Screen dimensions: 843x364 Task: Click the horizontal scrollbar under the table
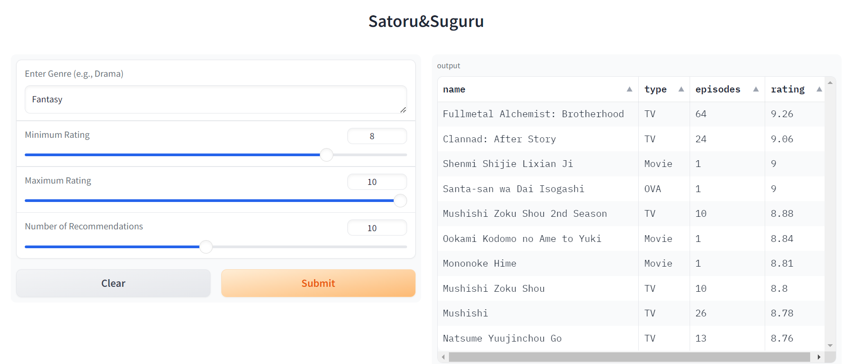click(629, 357)
